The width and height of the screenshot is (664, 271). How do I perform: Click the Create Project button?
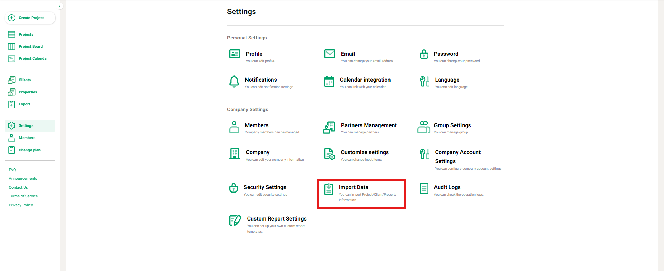tap(30, 18)
